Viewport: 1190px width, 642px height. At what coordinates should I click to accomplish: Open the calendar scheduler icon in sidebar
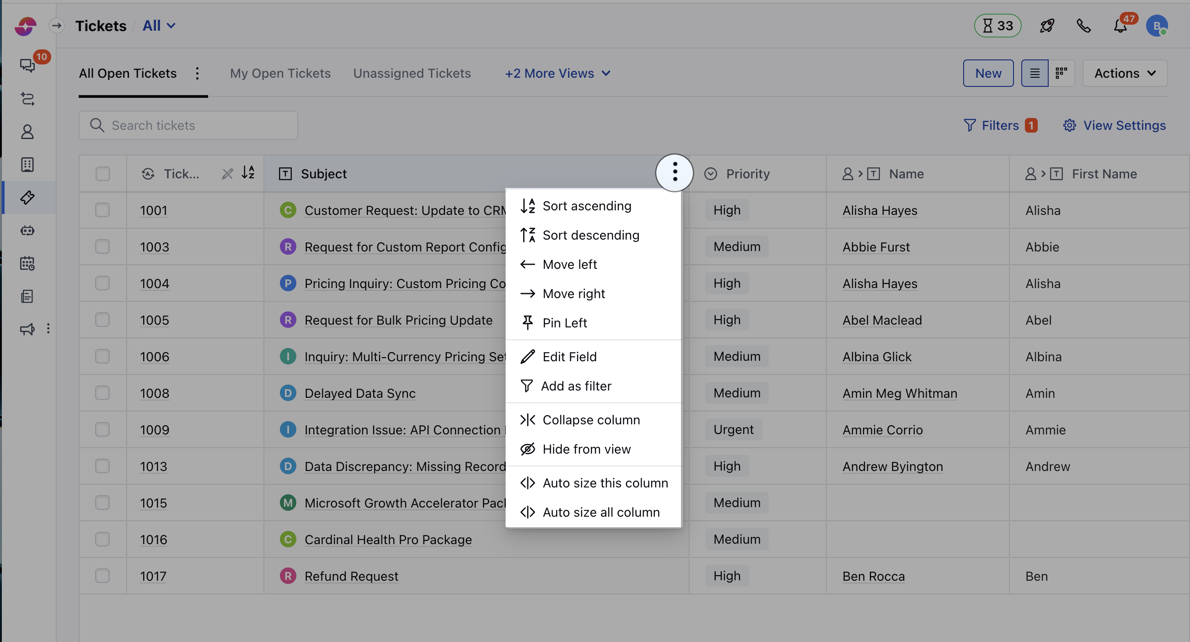pyautogui.click(x=28, y=263)
